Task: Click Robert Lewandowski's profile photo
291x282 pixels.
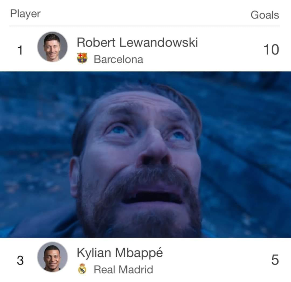Action: [x=52, y=47]
